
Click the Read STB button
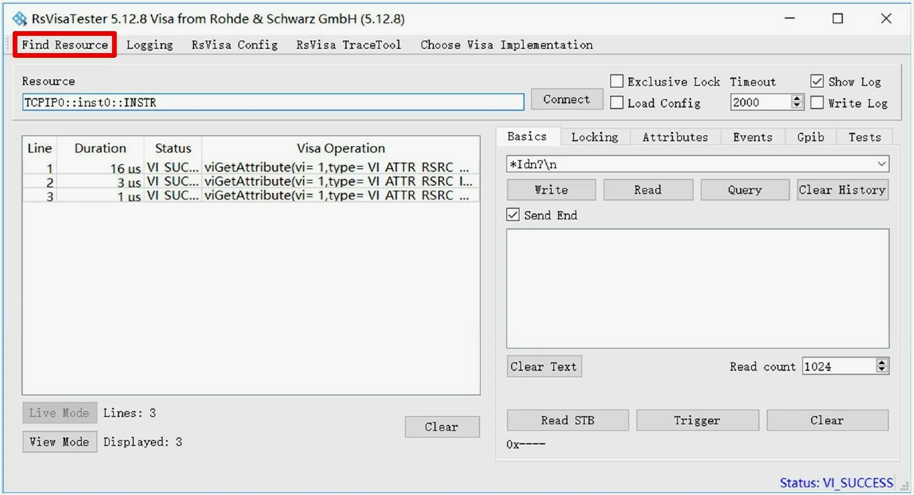tap(567, 420)
